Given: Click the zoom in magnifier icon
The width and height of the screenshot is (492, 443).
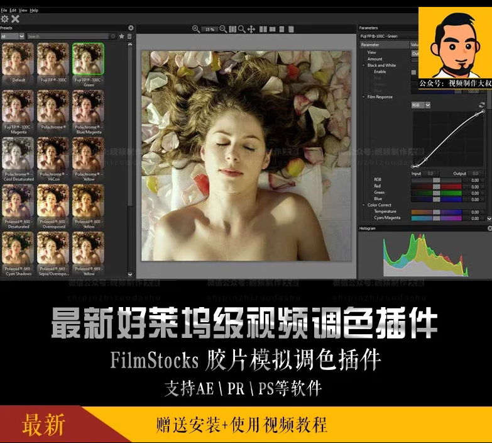Looking at the screenshot, I should pyautogui.click(x=196, y=29).
